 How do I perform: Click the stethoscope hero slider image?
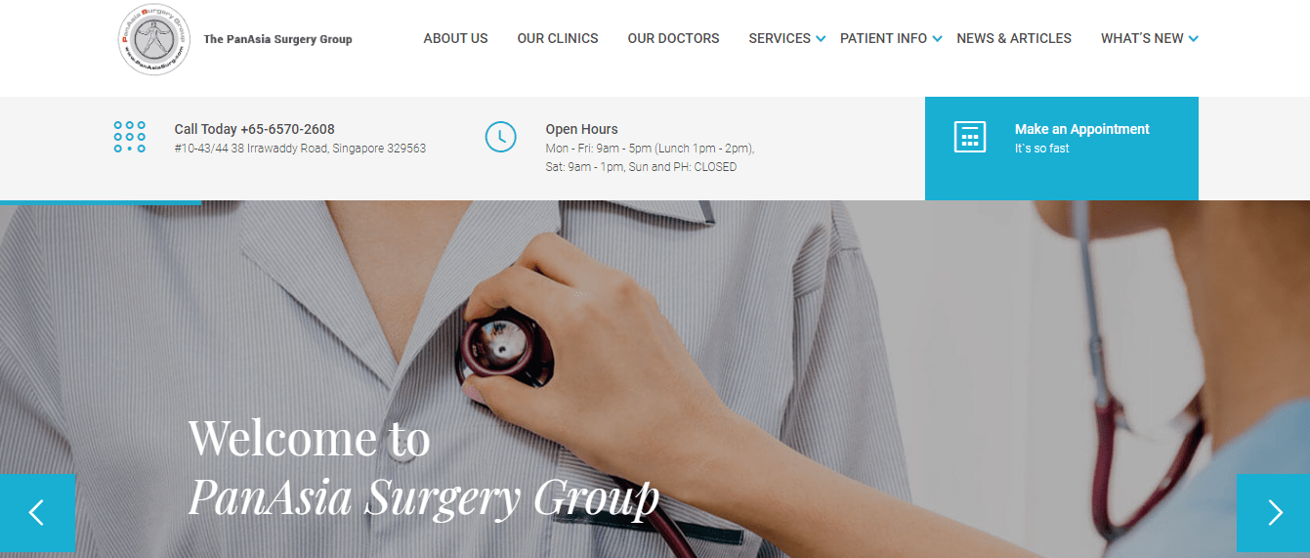point(655,379)
